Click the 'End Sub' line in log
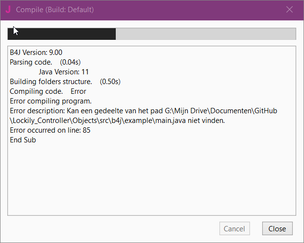The width and height of the screenshot is (304, 243). tap(23, 140)
